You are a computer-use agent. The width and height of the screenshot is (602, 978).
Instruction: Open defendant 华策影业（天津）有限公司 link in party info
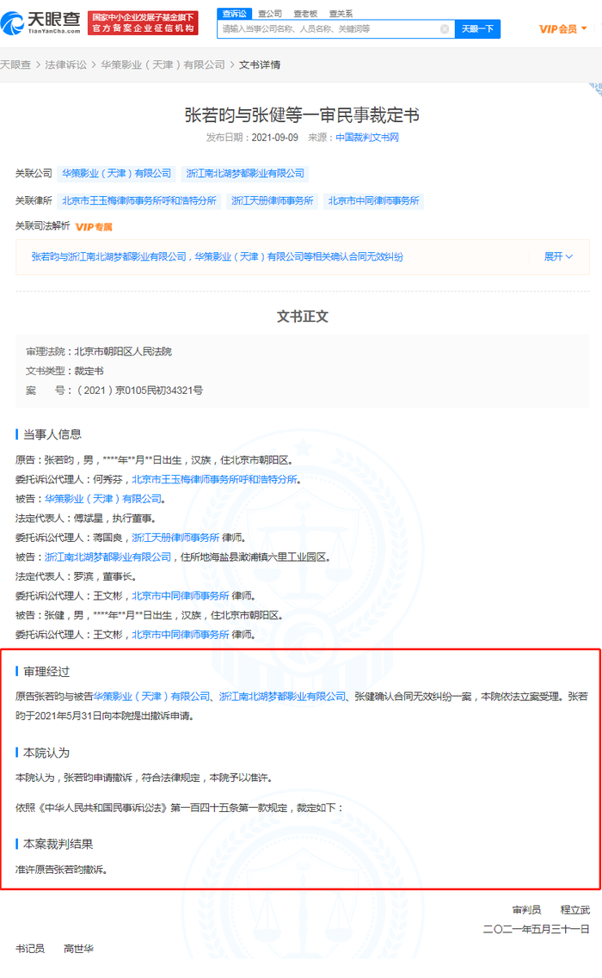coord(103,498)
